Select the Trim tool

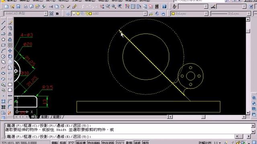pos(10,73)
